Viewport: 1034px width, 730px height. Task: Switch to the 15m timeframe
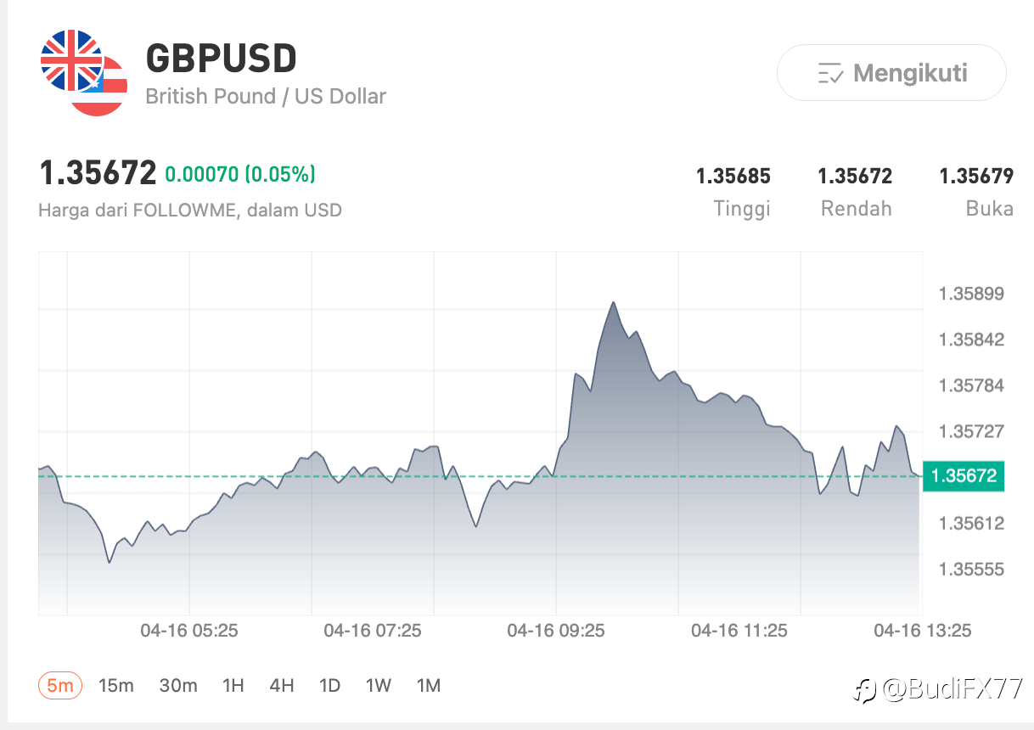click(x=115, y=686)
